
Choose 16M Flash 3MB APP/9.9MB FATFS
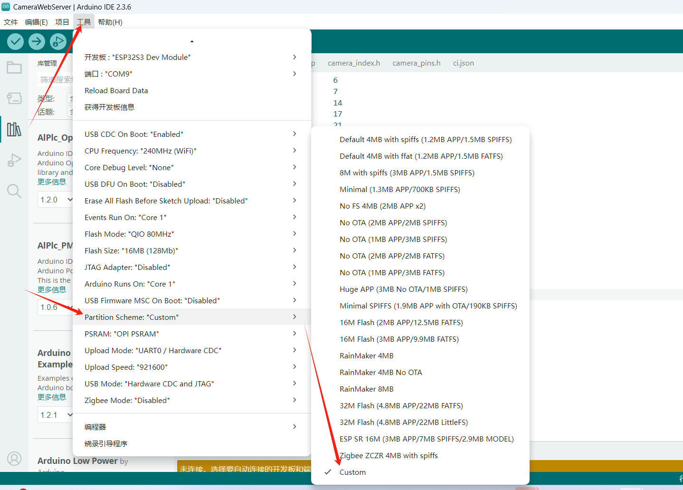(420, 339)
